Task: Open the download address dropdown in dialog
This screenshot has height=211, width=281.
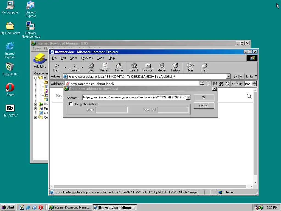Action: [188, 97]
